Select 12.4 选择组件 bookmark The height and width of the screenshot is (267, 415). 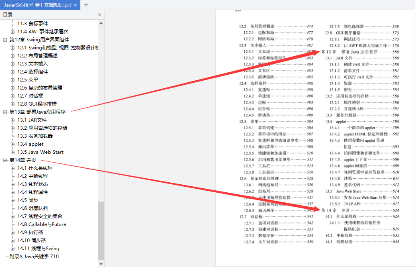click(33, 72)
